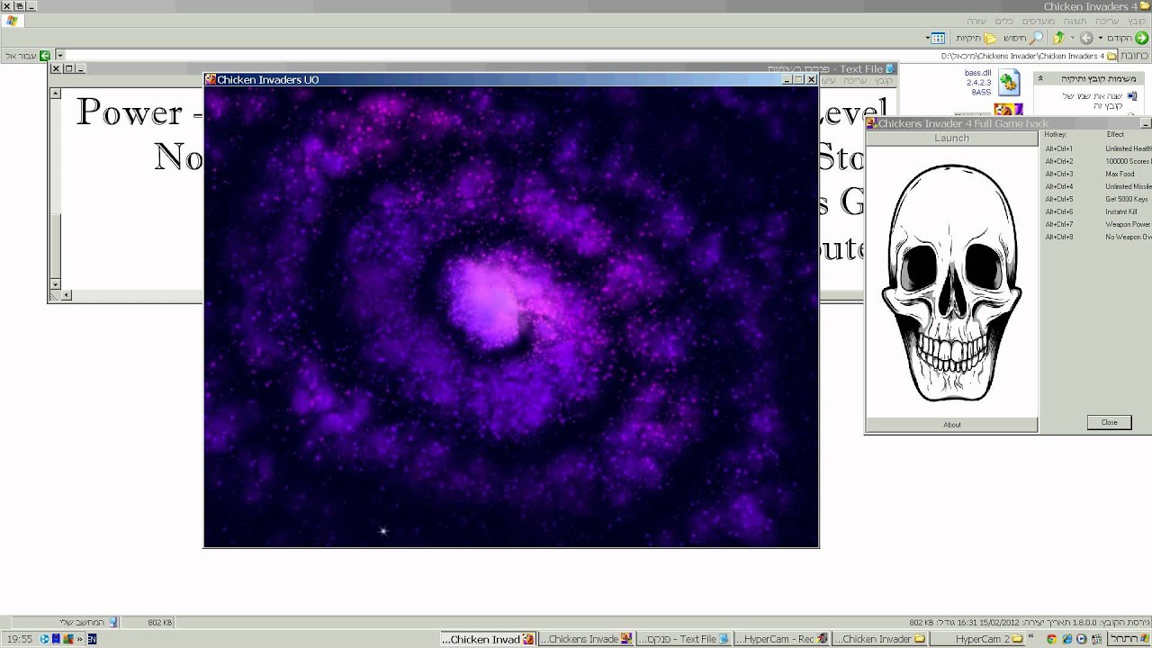
Task: Click the Folders button in Explorer toolbar
Action: pyautogui.click(x=976, y=38)
